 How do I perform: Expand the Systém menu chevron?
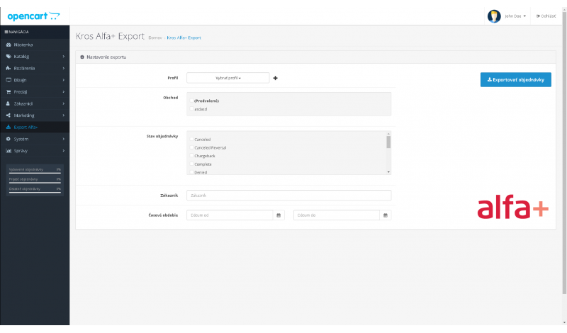point(63,139)
